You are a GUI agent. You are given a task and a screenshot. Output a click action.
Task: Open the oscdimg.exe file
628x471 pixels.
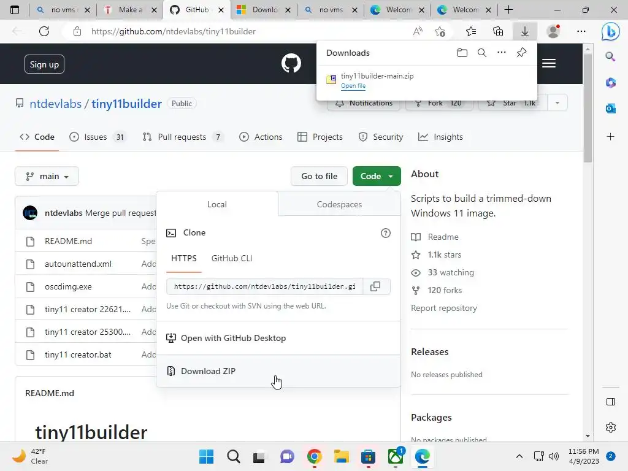pyautogui.click(x=68, y=287)
